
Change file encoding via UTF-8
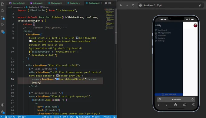pyautogui.click(x=65, y=117)
